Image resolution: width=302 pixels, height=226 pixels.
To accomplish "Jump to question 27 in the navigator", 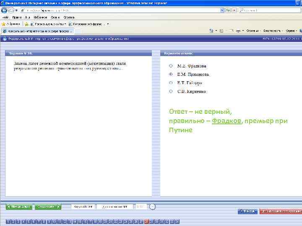I will point(141,221).
